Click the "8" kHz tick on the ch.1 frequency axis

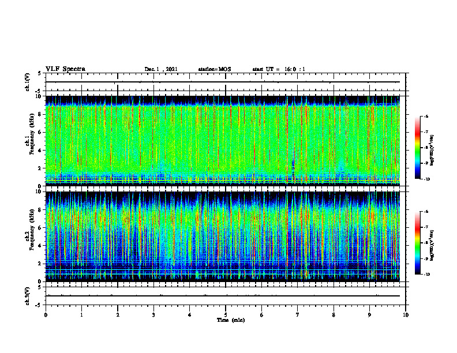[40, 114]
